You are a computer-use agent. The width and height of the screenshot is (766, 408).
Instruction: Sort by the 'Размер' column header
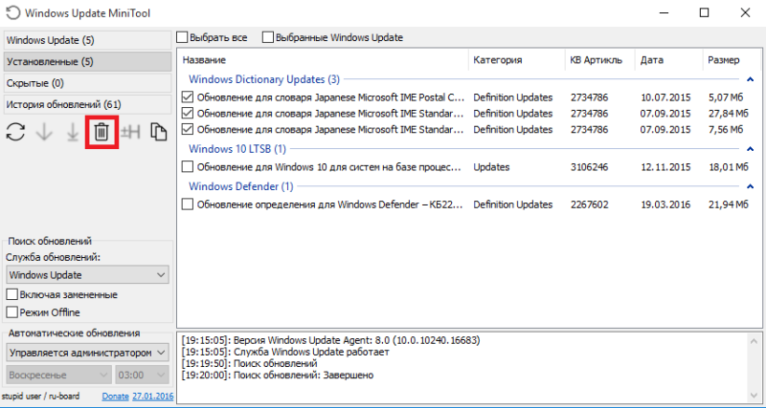[x=731, y=60]
